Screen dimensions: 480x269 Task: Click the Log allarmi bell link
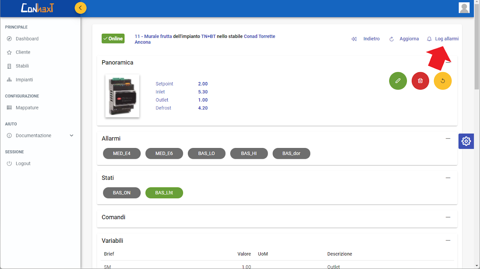[443, 39]
